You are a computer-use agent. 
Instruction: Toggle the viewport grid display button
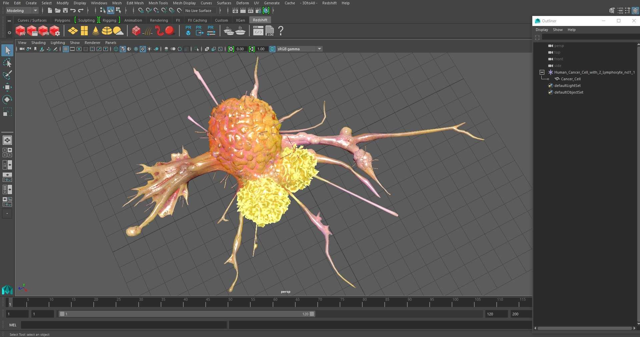coord(66,49)
